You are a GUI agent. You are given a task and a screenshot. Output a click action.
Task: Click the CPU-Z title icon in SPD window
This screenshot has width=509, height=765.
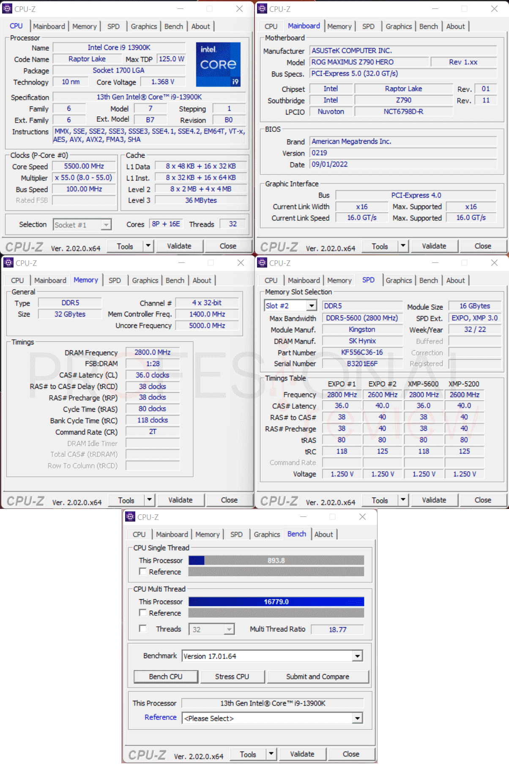pos(262,262)
